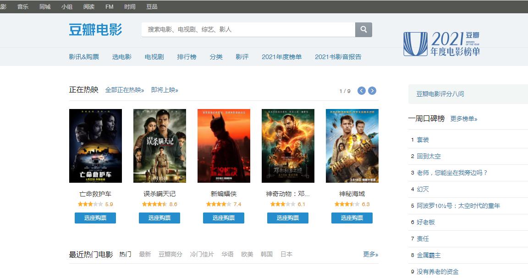Click the previous carousel arrow

click(x=361, y=91)
